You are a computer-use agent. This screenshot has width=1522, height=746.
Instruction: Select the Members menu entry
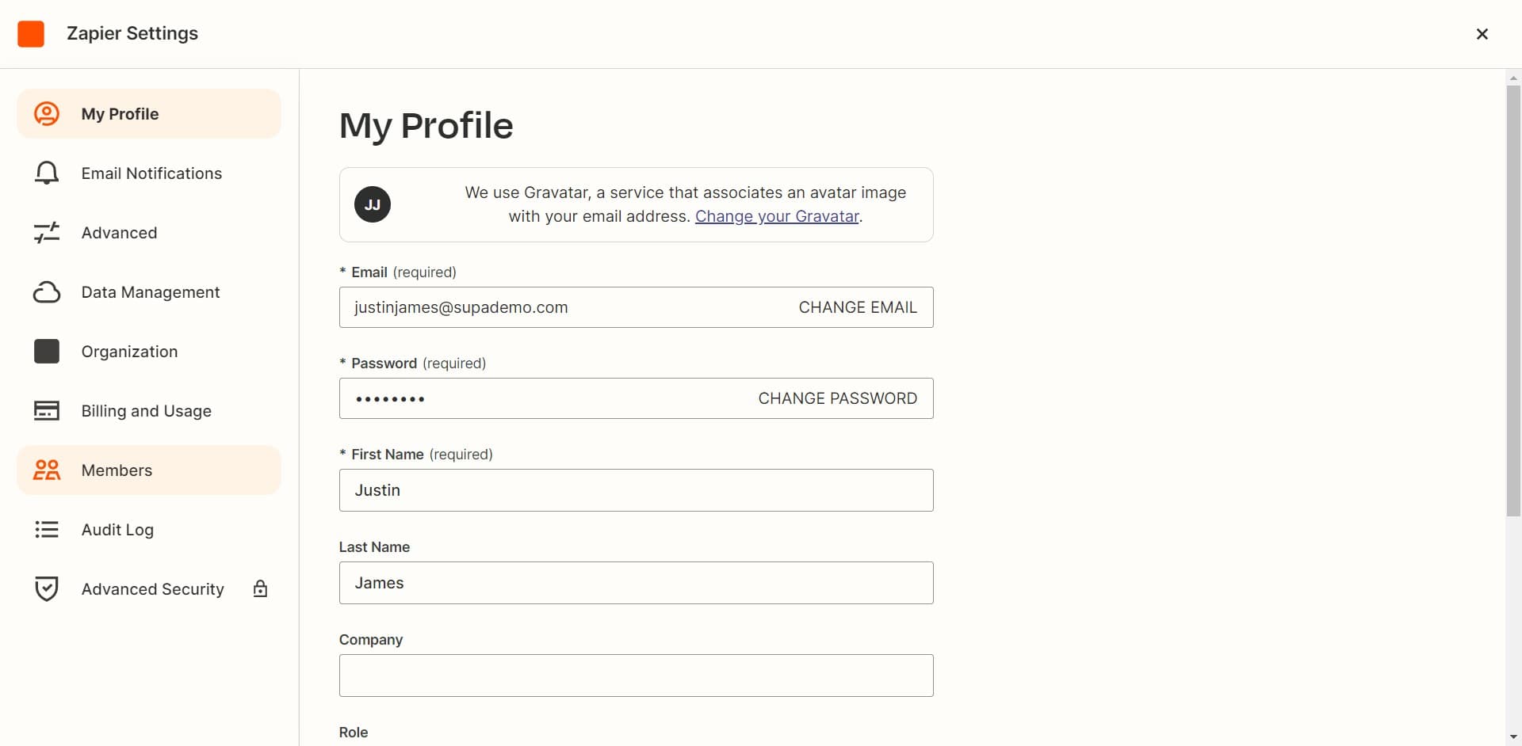(x=117, y=470)
